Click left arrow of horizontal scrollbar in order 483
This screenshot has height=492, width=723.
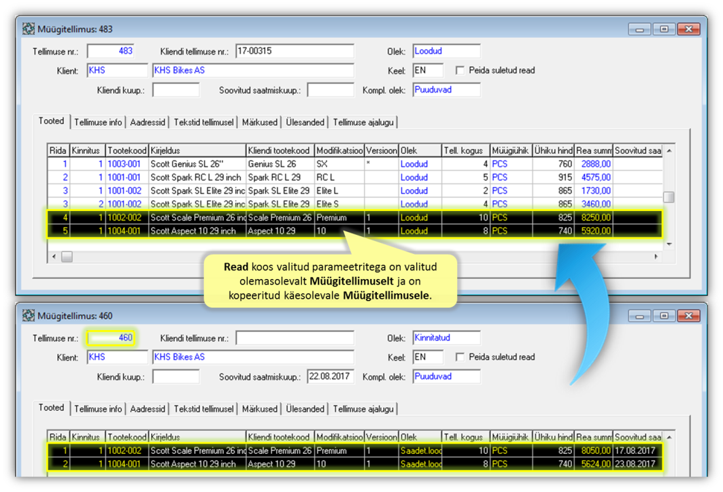click(x=54, y=256)
